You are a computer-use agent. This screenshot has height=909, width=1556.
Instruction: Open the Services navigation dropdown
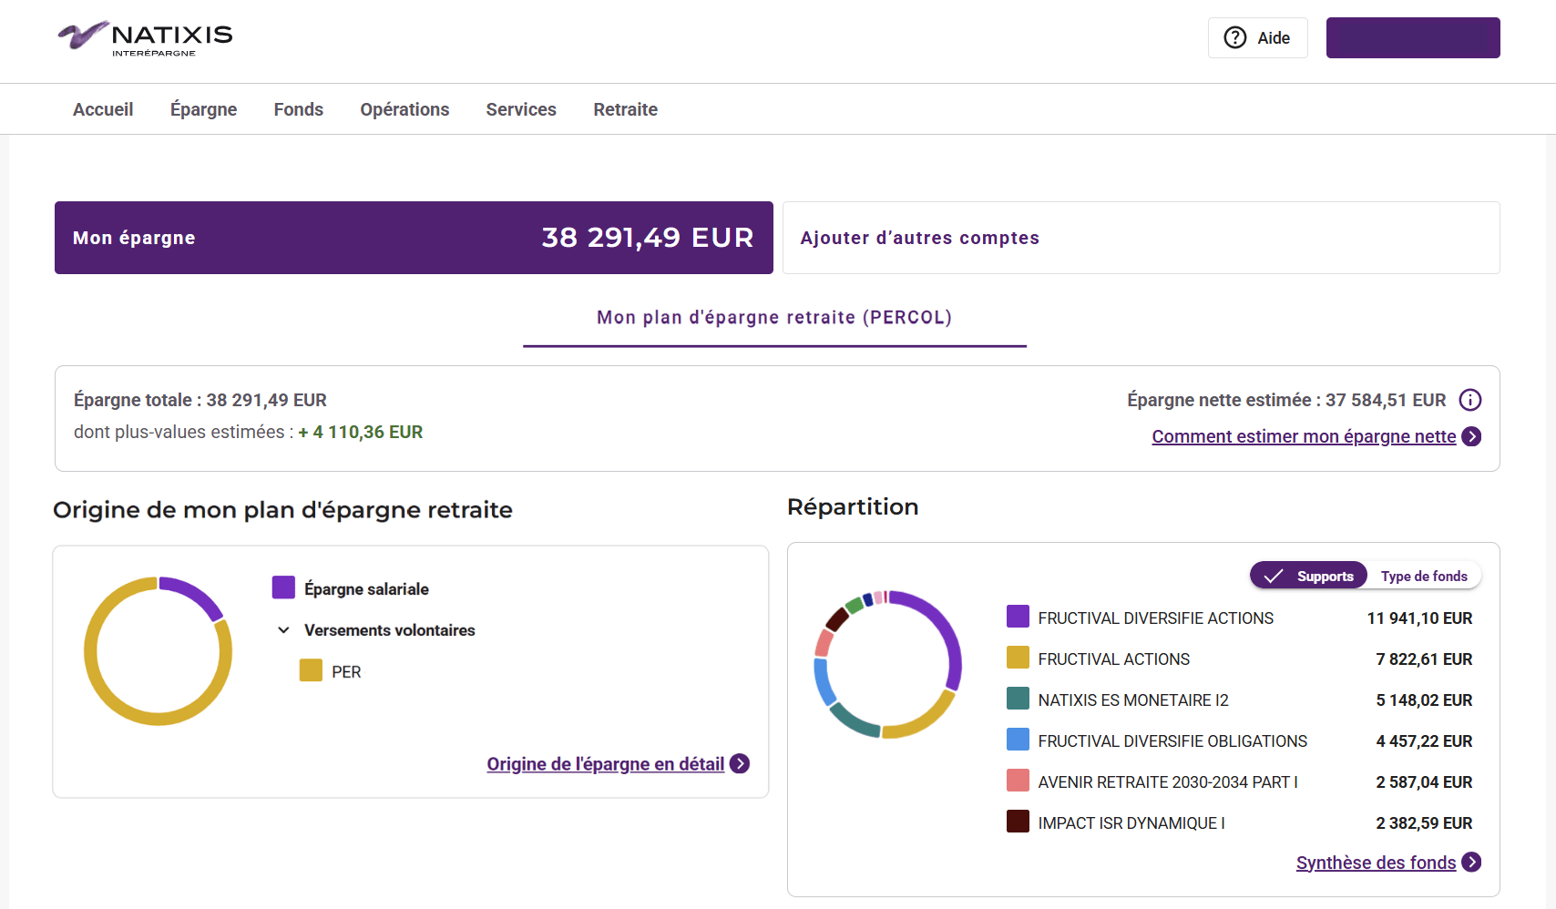click(x=520, y=109)
